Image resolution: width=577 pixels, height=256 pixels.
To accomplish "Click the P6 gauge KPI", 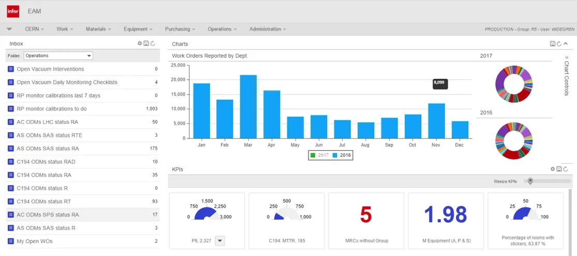I will 207,221.
